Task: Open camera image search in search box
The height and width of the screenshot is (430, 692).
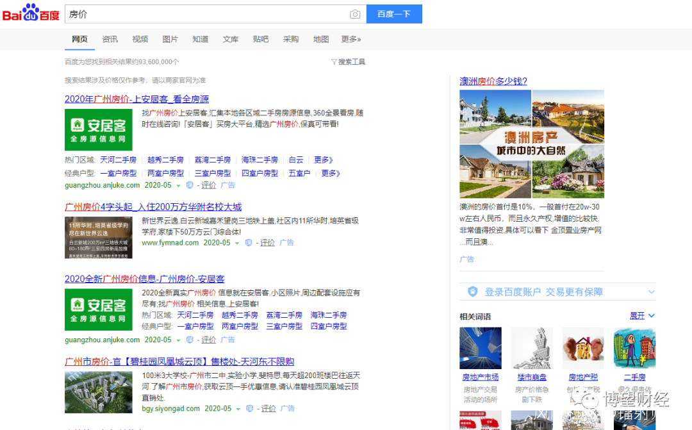Action: pyautogui.click(x=354, y=14)
